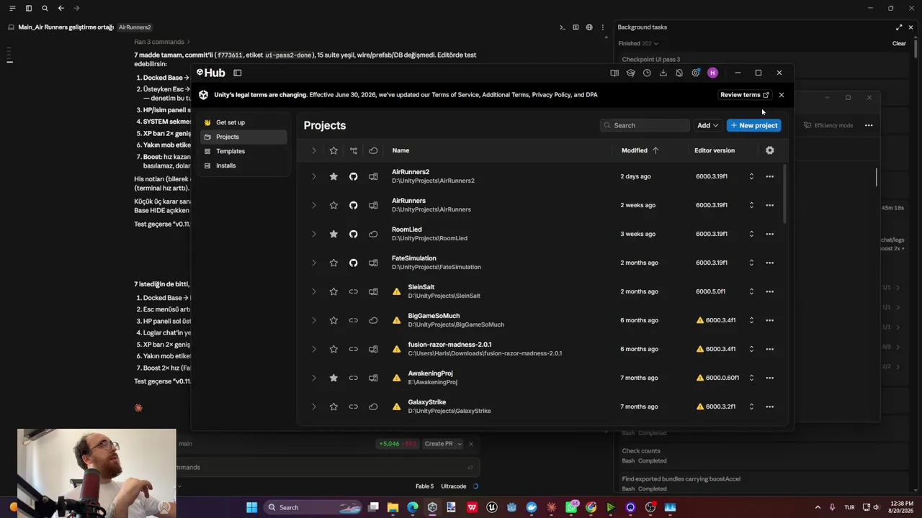Open Templates in the Hub sidebar
Viewport: 922px width, 518px height.
click(243, 151)
